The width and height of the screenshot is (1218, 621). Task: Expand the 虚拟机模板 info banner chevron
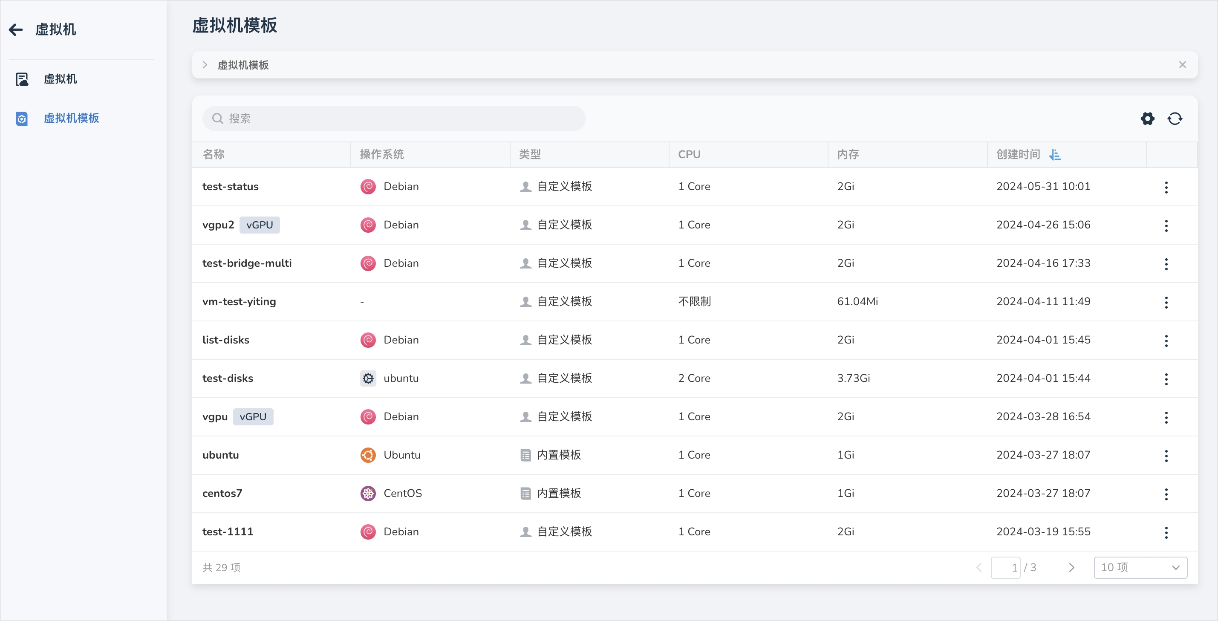pos(205,65)
